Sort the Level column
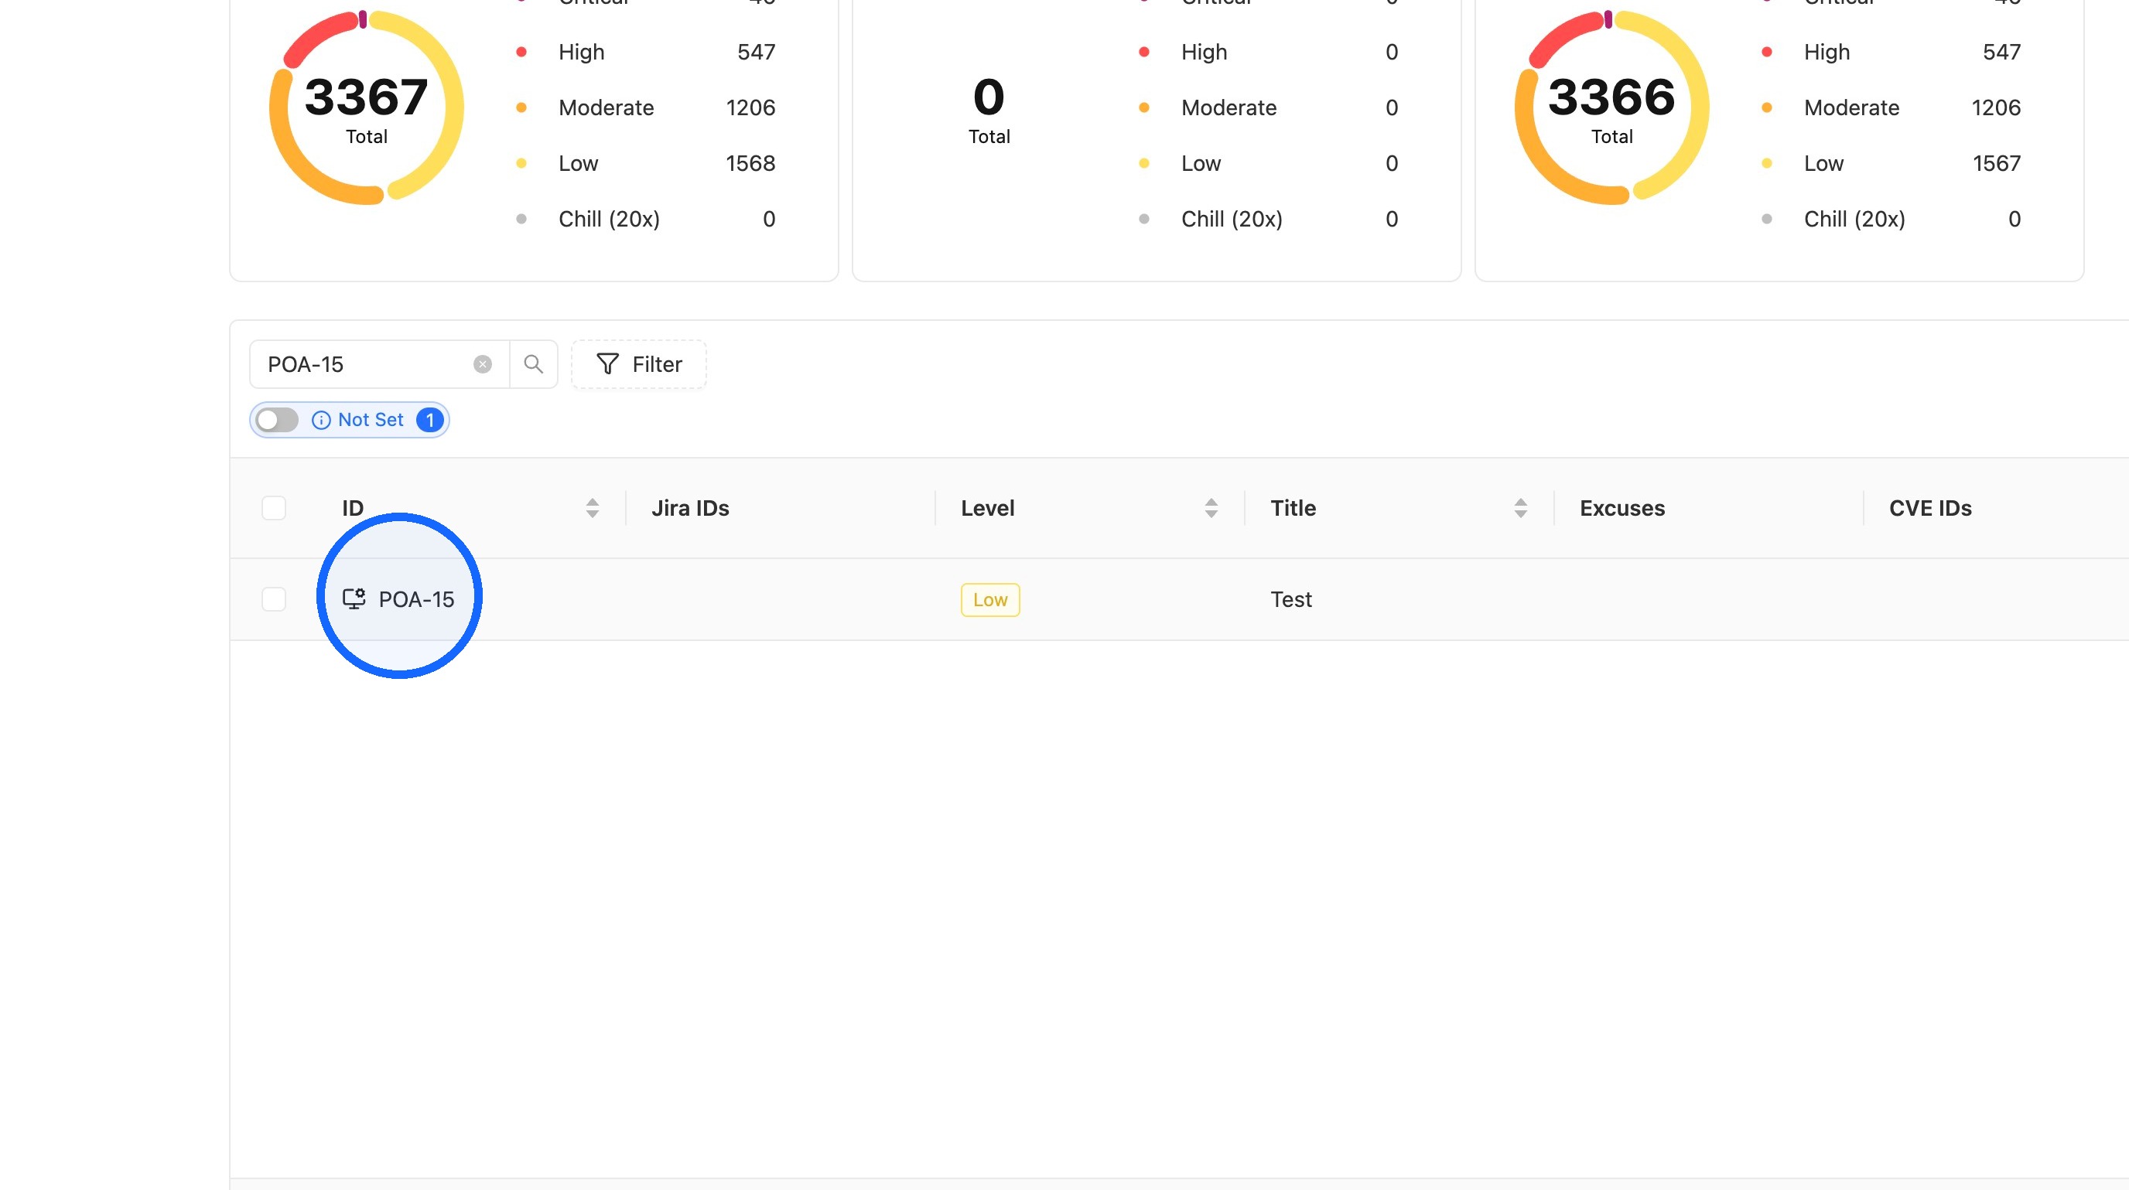The height and width of the screenshot is (1190, 2129). point(1211,508)
